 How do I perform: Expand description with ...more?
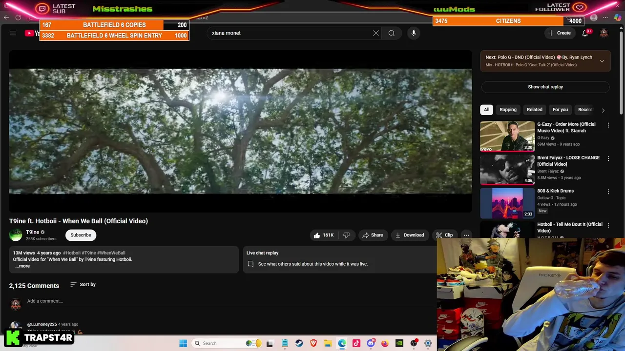(x=22, y=266)
